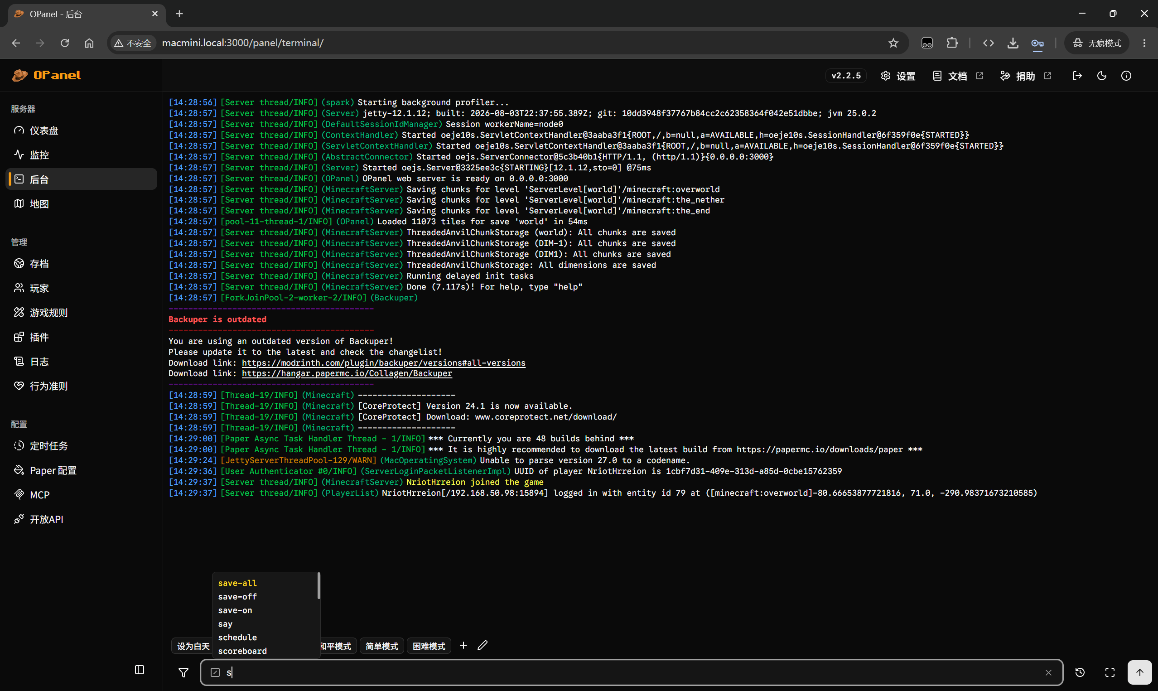1158x691 pixels.
Task: Send command with up-arrow button
Action: [1140, 672]
